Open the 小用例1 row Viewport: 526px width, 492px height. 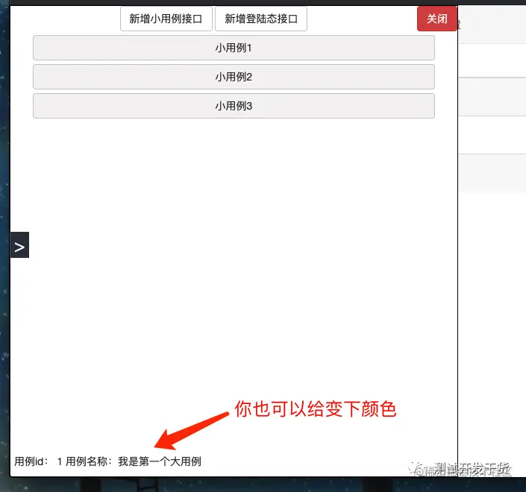pyautogui.click(x=234, y=48)
